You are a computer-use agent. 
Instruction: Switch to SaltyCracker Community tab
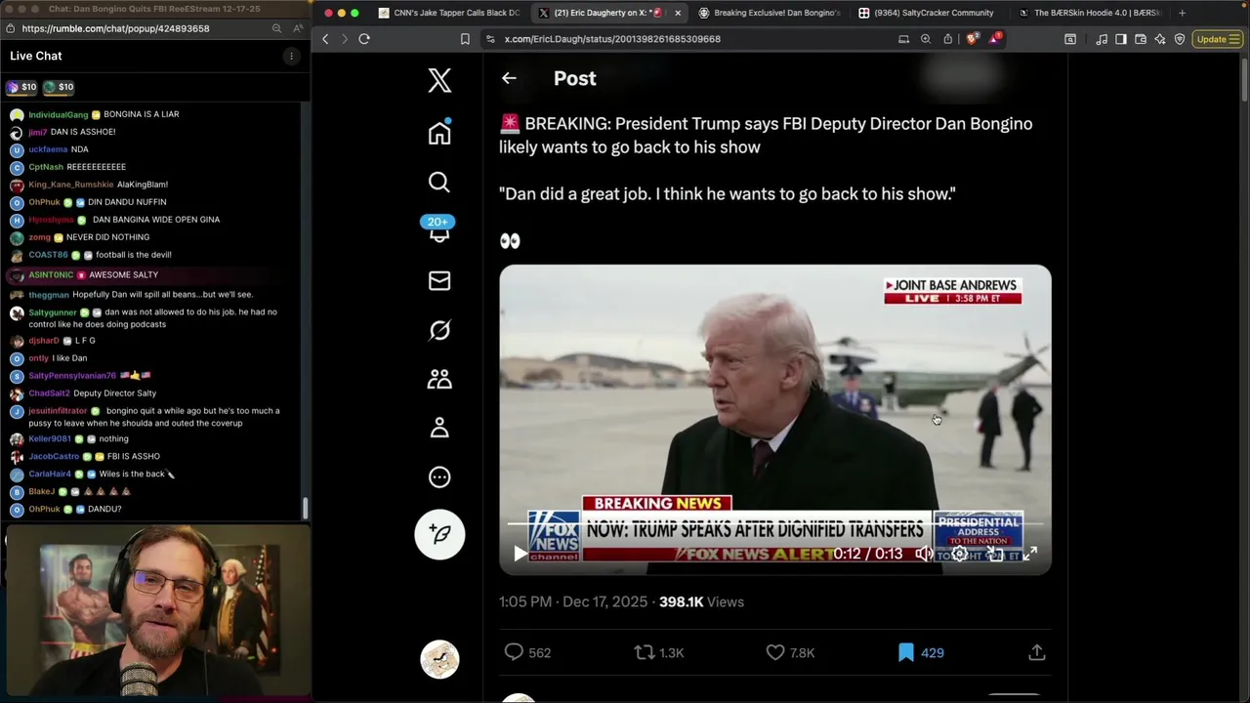click(926, 13)
